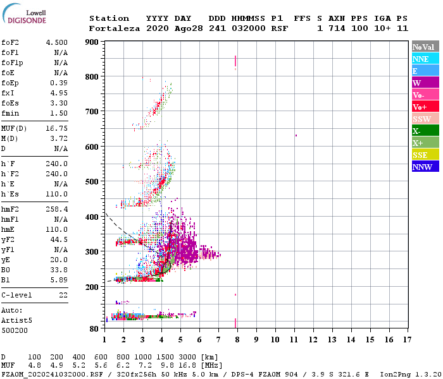Click the h`F2 label
The image size is (443, 379).
pos(10,174)
